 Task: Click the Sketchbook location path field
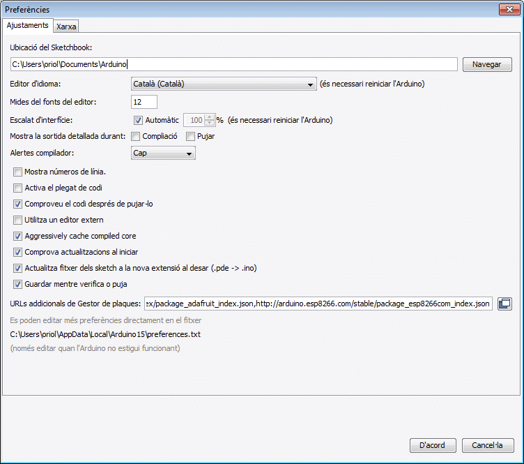[x=233, y=64]
